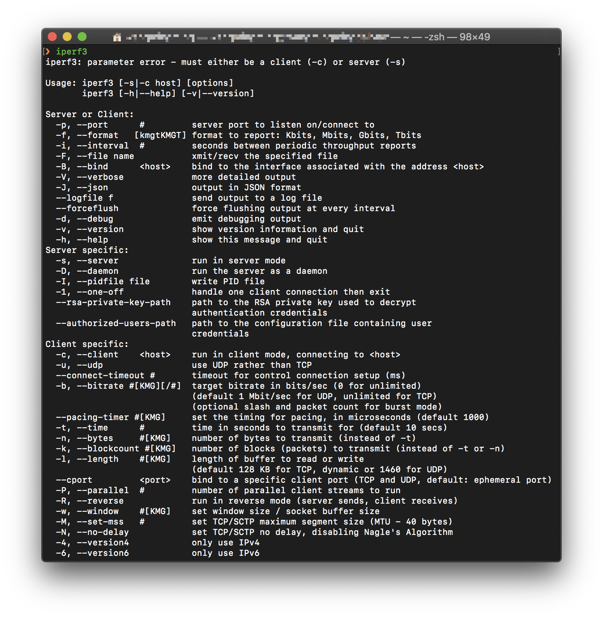Click "use UDP rather than TCP" description
This screenshot has width=603, height=617.
pos(252,365)
